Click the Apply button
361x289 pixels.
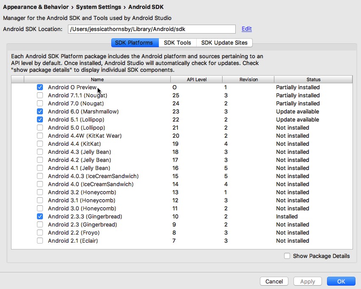tap(307, 281)
